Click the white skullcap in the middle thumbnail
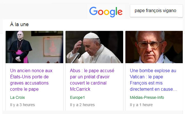The height and width of the screenshot is (114, 185). tap(92, 35)
